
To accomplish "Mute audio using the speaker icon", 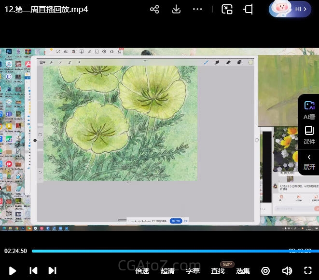I will (x=287, y=271).
